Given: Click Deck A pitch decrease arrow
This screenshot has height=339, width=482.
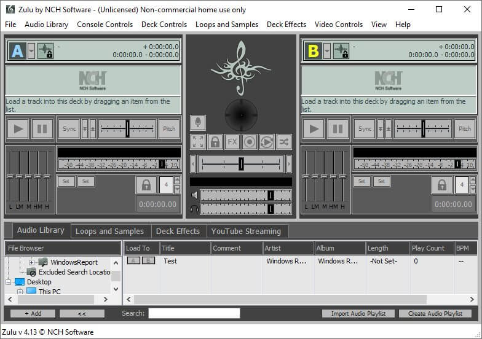Looking at the screenshot, I should tap(85, 129).
